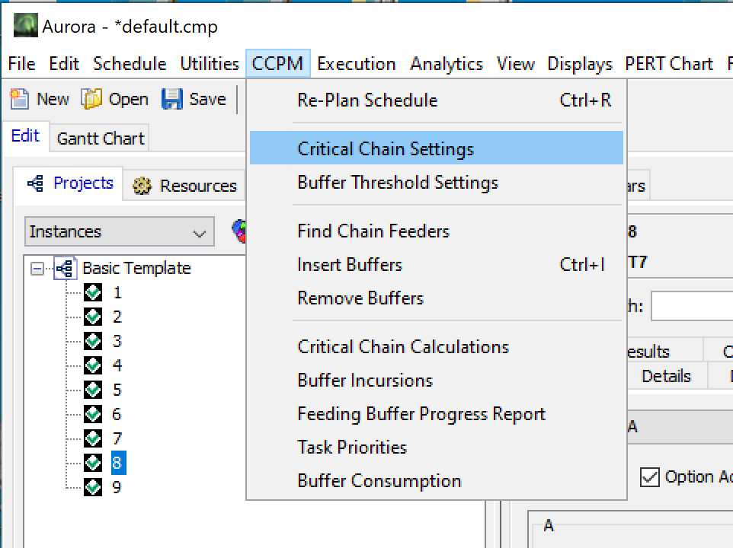
Task: Click the Basic Template project icon
Action: (65, 269)
